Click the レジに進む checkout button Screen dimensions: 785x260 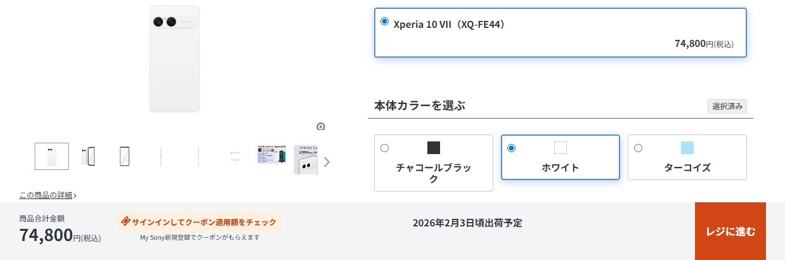pos(730,231)
